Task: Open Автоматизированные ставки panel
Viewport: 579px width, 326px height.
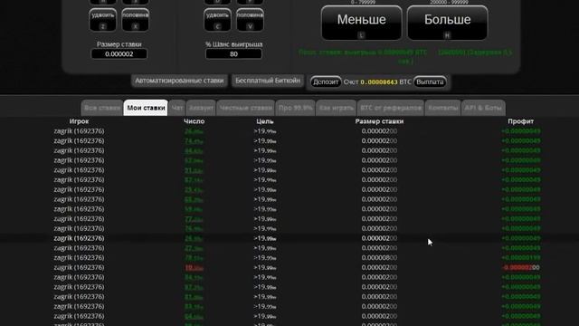Action: tap(179, 81)
